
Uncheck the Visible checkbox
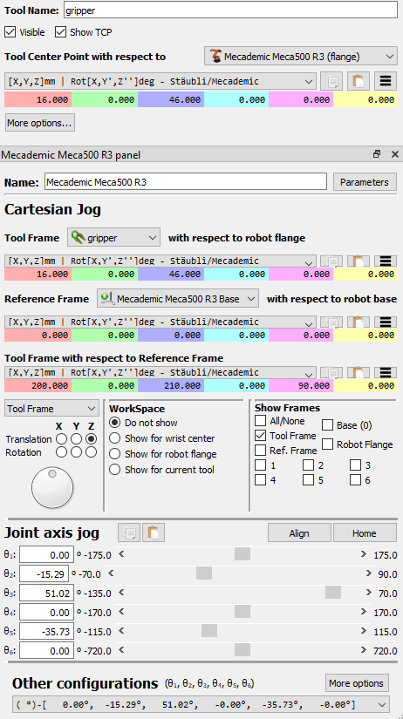pos(10,32)
